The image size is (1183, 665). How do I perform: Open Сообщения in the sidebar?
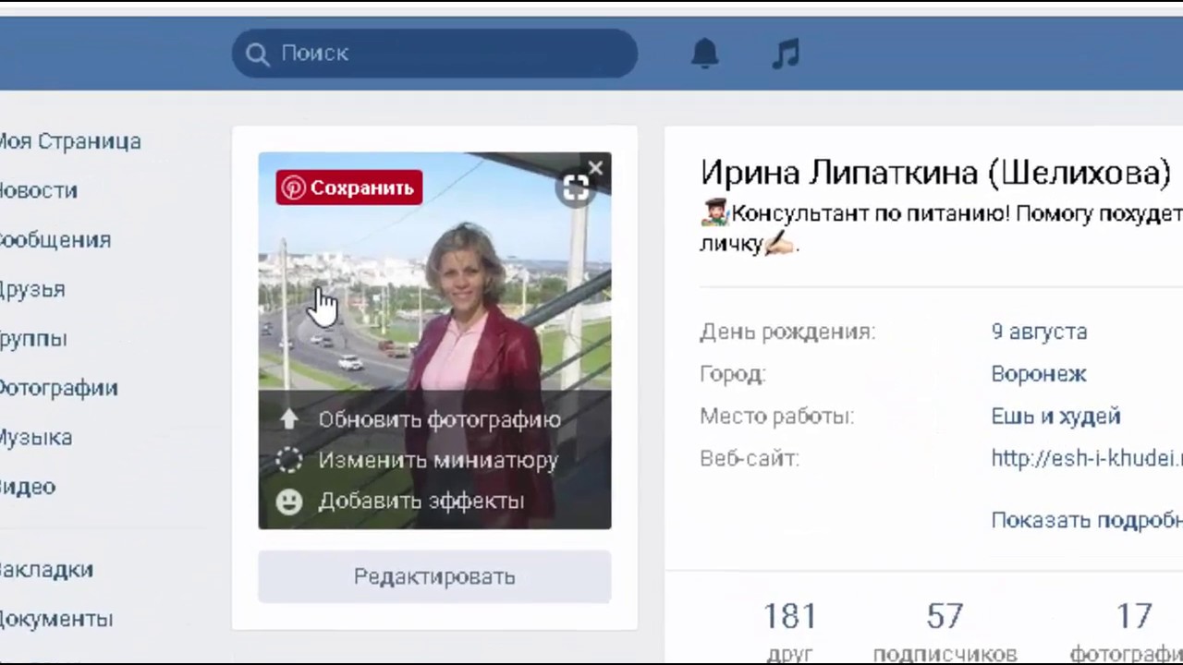click(x=55, y=240)
